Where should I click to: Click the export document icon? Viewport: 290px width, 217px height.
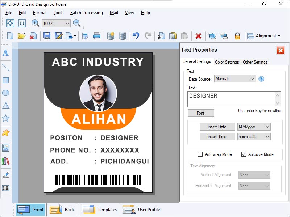[x=69, y=36]
